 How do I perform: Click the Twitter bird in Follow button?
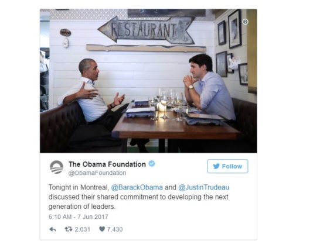pos(216,166)
